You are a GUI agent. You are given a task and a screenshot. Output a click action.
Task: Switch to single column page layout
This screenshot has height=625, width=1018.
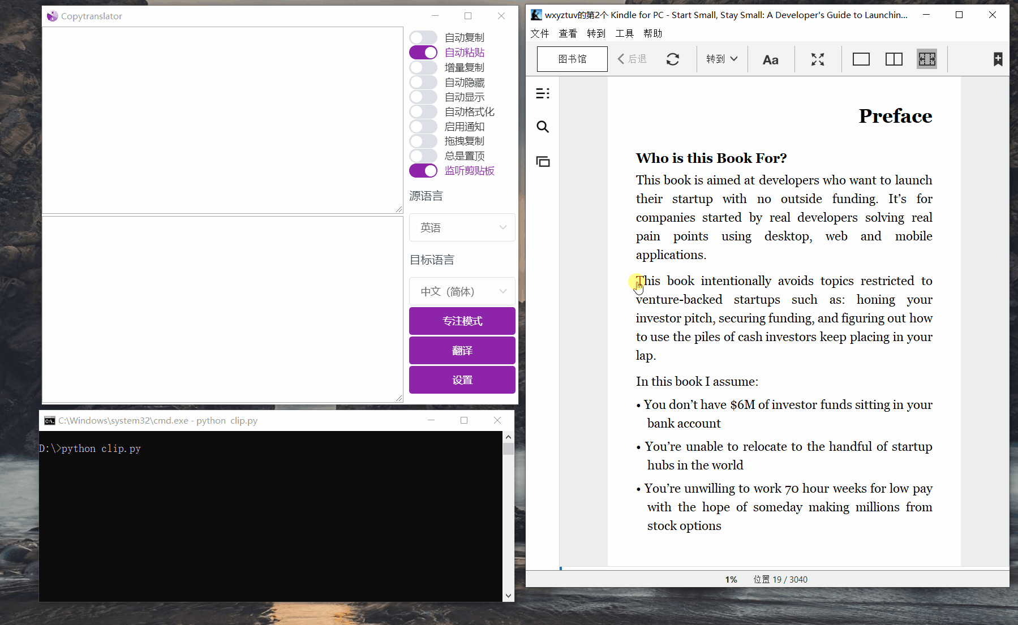pyautogui.click(x=861, y=59)
